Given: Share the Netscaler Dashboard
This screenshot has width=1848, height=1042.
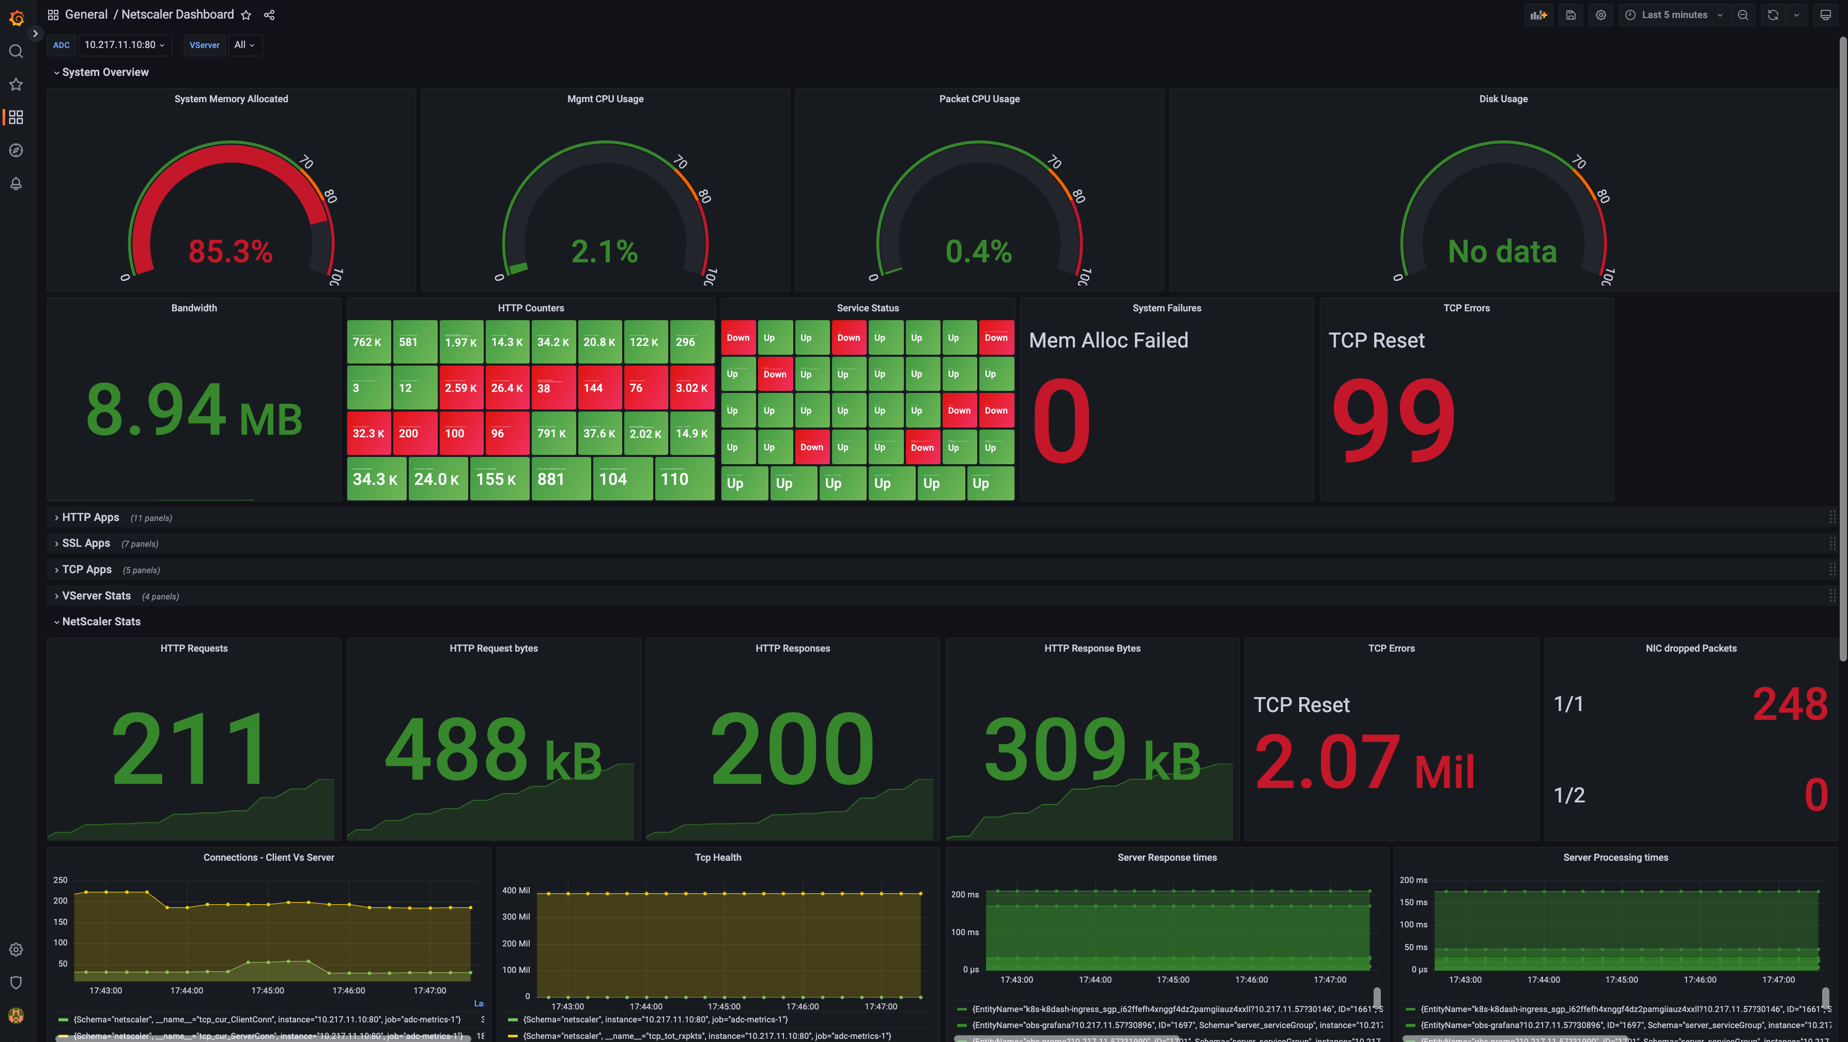Looking at the screenshot, I should coord(269,15).
